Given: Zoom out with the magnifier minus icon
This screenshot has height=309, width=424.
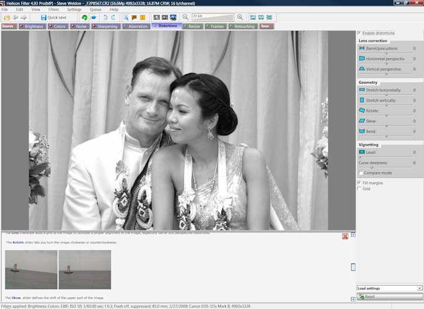Looking at the screenshot, I should (x=185, y=18).
